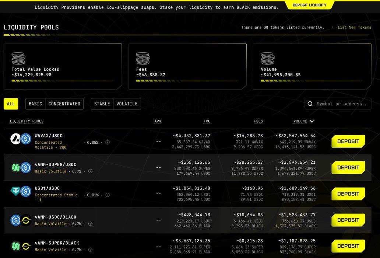Click info icon on vAMM-SUPER/BLACK row

pyautogui.click(x=90, y=250)
